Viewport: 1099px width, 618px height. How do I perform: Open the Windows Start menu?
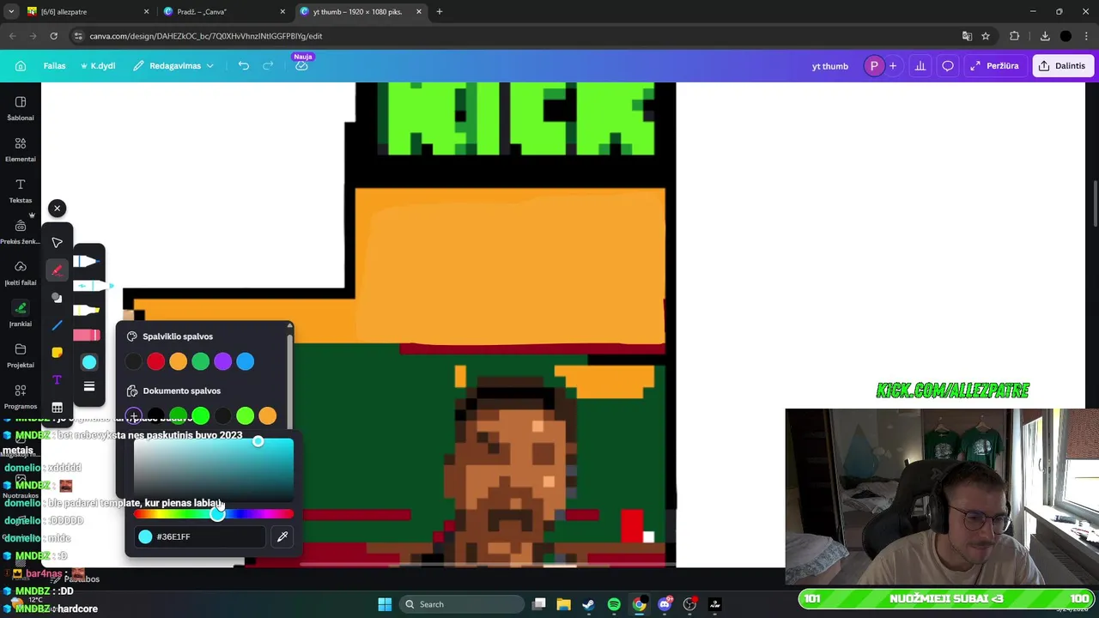tap(385, 604)
